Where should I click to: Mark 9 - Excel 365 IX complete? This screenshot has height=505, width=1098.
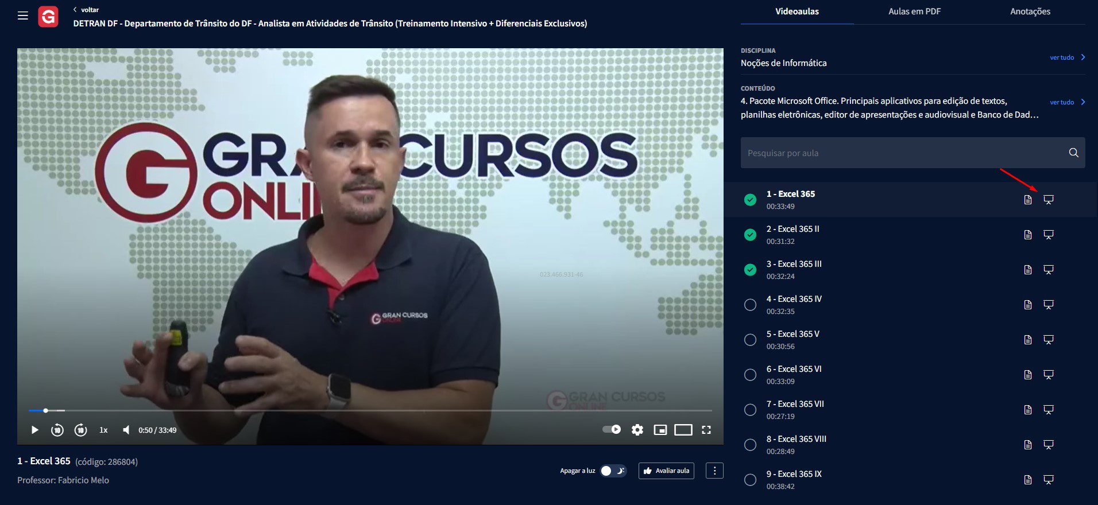pos(750,480)
